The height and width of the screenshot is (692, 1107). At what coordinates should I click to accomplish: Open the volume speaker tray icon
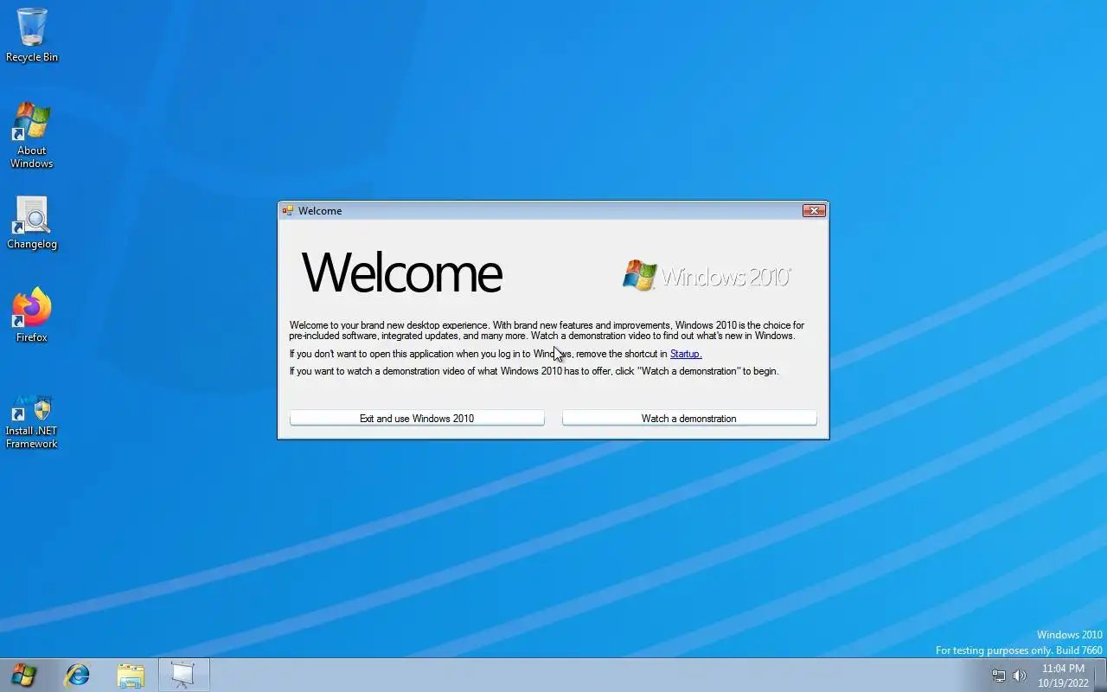(x=1020, y=676)
